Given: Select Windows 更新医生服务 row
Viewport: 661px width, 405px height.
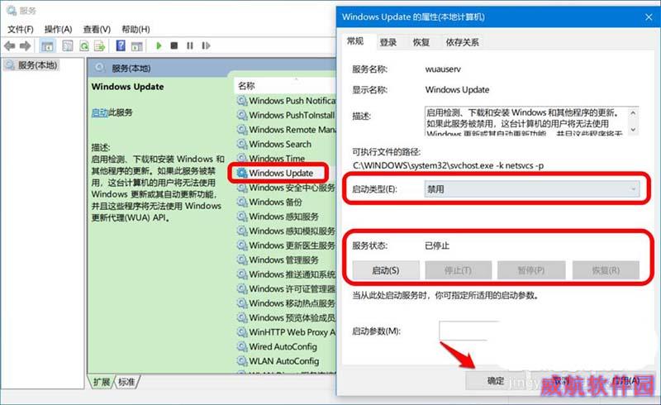Looking at the screenshot, I should 286,245.
